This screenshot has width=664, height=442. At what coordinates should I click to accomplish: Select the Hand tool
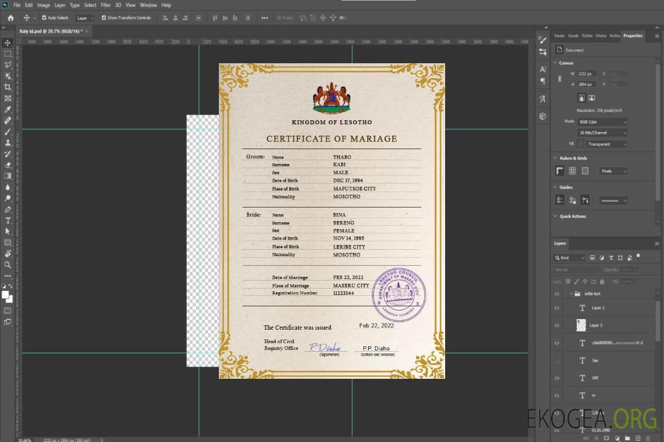(x=7, y=254)
